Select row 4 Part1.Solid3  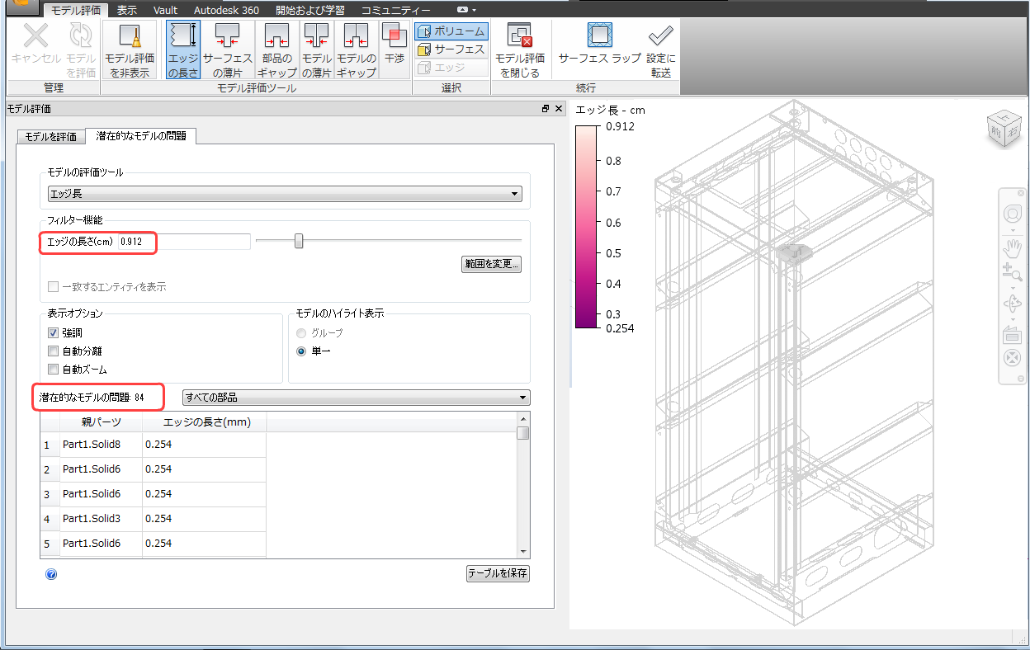point(154,519)
